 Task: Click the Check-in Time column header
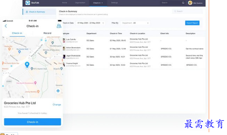click(x=116, y=33)
